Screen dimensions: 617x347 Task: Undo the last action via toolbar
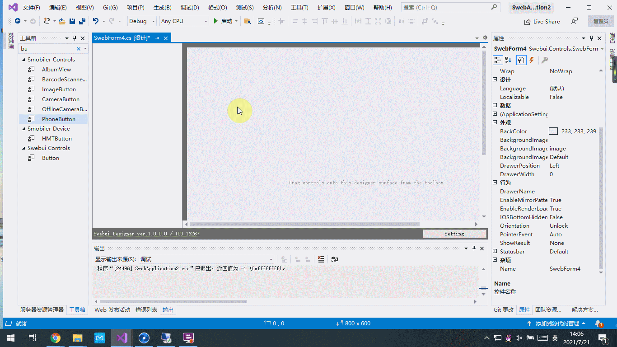coord(95,21)
